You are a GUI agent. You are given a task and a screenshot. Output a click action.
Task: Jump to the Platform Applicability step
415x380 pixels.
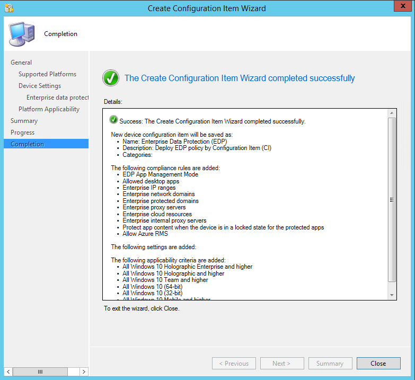[x=49, y=109]
